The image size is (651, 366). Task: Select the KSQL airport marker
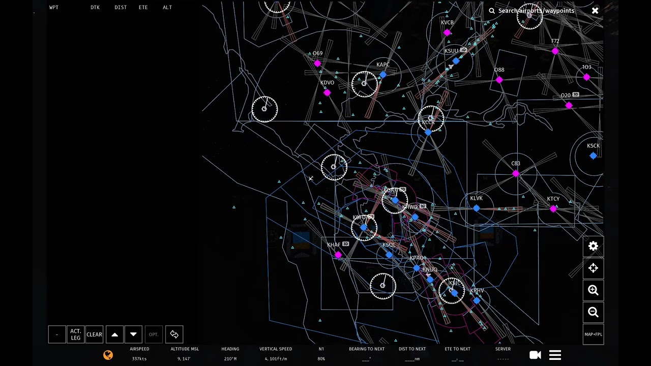389,255
